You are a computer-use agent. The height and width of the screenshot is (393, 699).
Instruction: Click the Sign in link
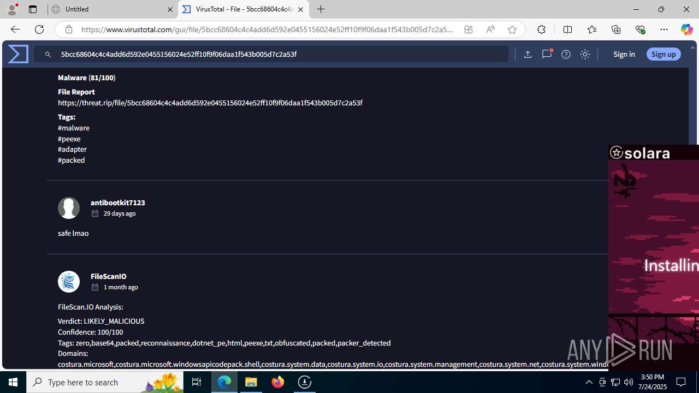(x=624, y=54)
